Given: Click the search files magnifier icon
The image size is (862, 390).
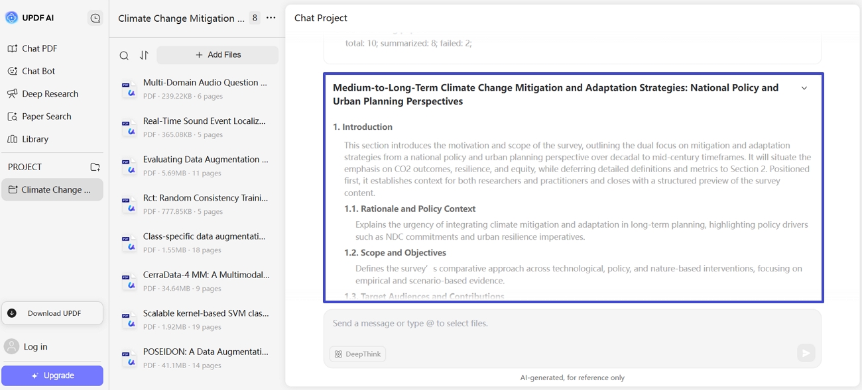Looking at the screenshot, I should click(x=124, y=56).
